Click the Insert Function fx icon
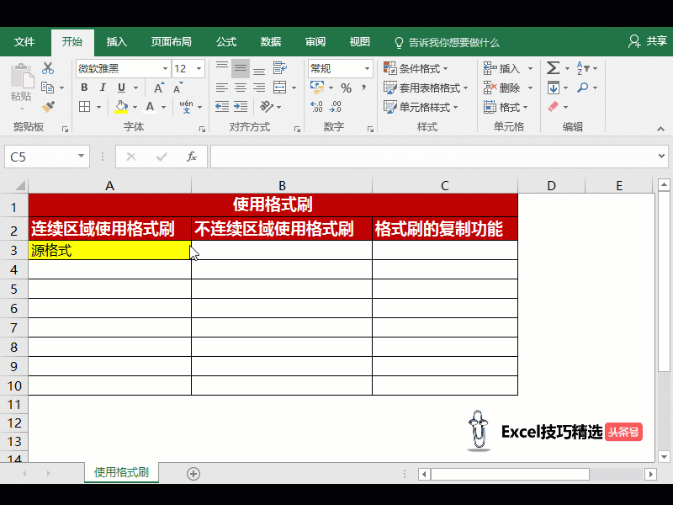The image size is (673, 505). coord(192,157)
